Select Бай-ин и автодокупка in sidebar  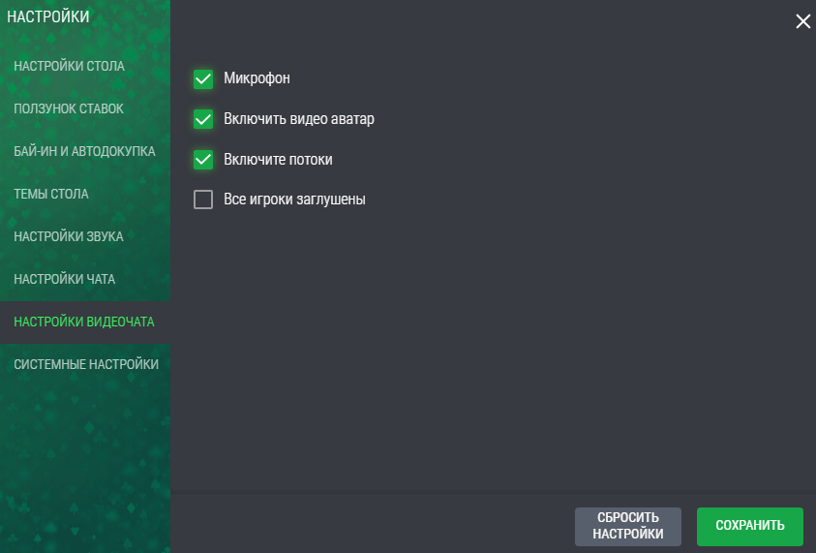[84, 151]
